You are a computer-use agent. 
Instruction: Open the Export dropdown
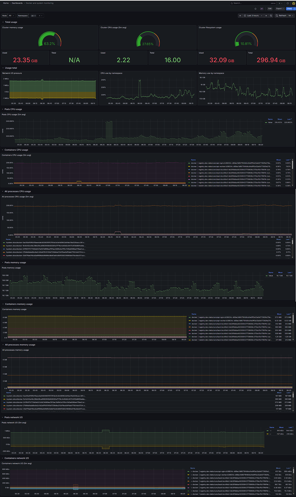click(280, 9)
